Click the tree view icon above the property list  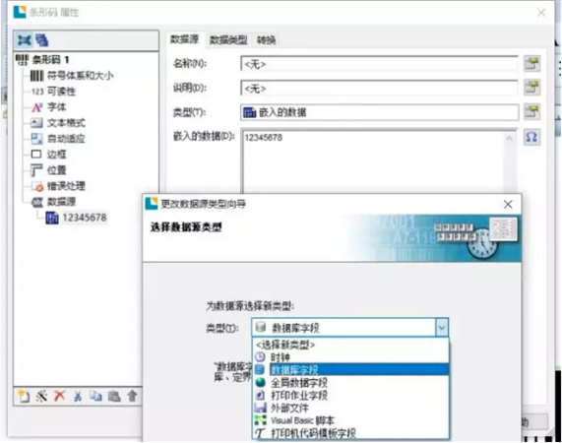tap(25, 40)
